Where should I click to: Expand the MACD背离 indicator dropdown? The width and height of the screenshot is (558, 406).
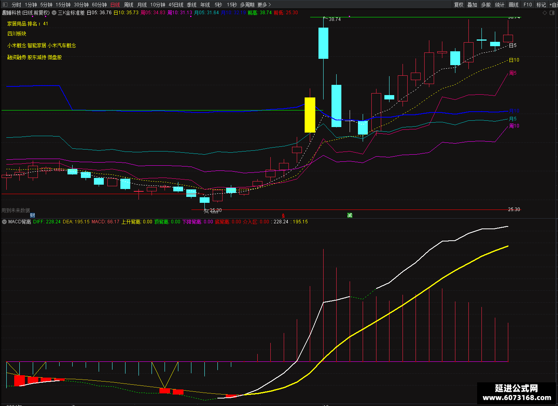coord(4,222)
